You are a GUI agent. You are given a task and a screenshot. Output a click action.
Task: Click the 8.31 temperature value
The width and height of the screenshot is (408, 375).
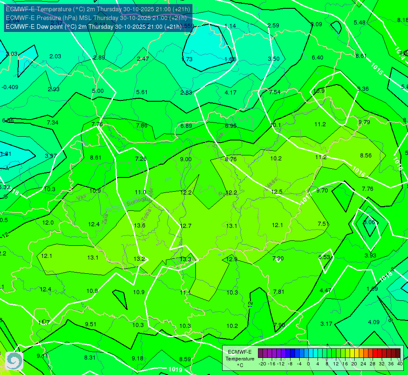(90, 357)
